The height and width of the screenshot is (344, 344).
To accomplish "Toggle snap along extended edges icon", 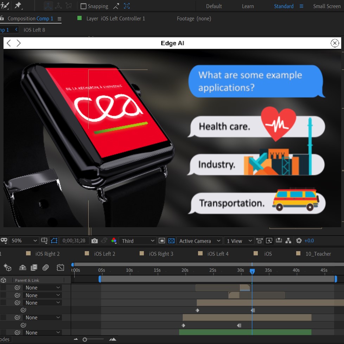I will (116, 6).
